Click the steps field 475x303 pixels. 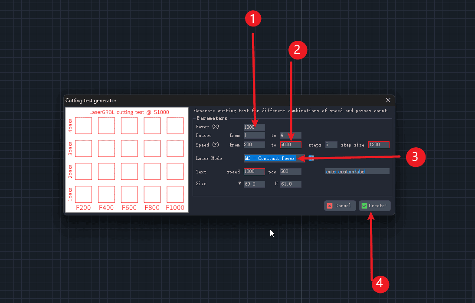pos(331,145)
